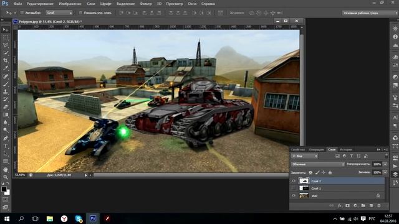Select the Pen tool

[x=6, y=138]
